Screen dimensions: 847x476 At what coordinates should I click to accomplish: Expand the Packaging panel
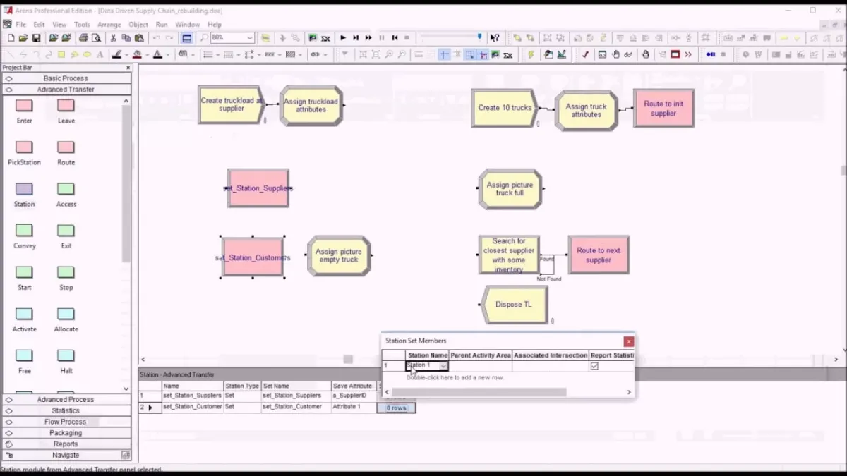66,433
